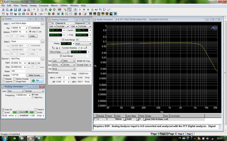Image resolution: width=227 pixels, height=141 pixels.
Task: Select High Acc. frequency mode
Action: [33, 97]
